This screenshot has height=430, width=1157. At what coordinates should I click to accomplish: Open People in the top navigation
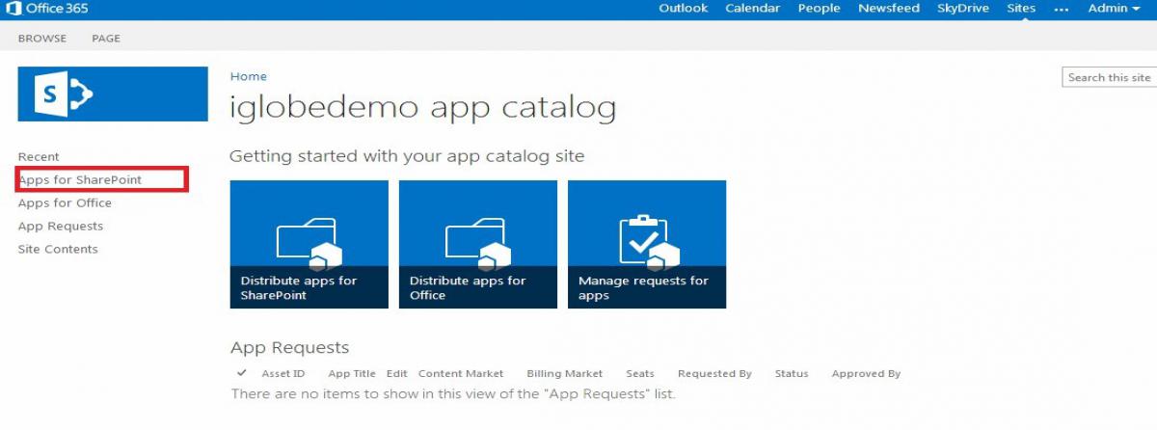819,9
